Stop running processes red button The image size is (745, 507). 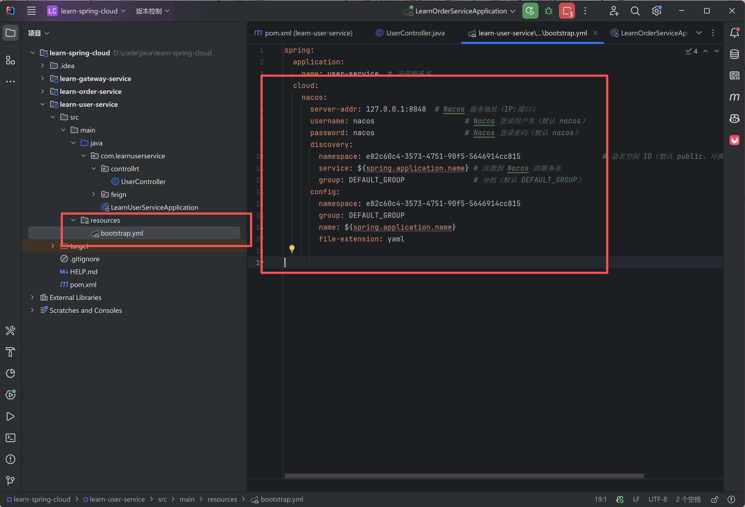[x=567, y=11]
